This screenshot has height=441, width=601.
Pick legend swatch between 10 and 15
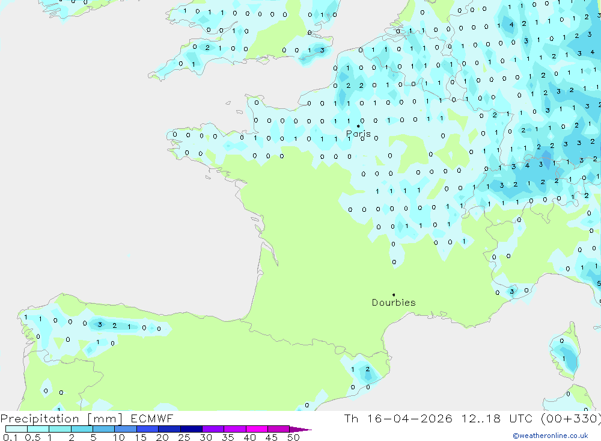pyautogui.click(x=126, y=429)
